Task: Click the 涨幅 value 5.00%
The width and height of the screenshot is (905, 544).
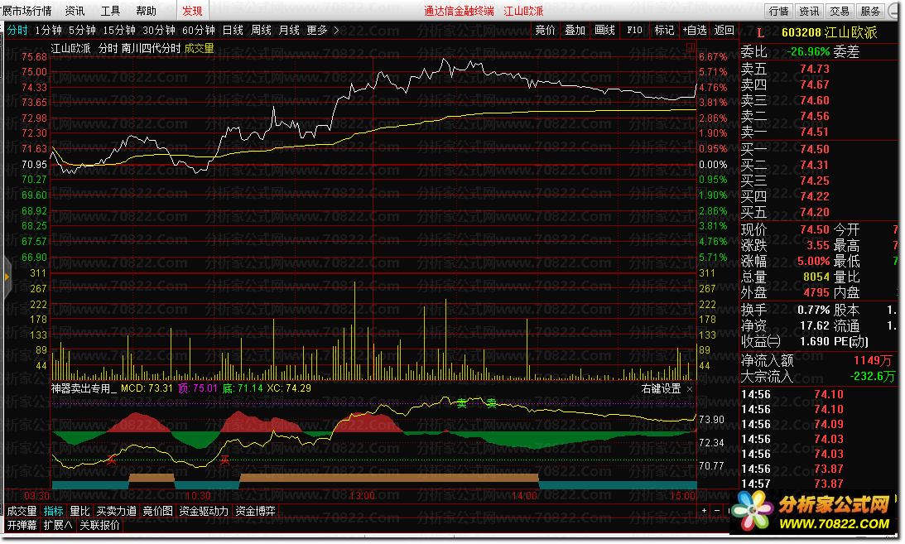Action: click(813, 262)
